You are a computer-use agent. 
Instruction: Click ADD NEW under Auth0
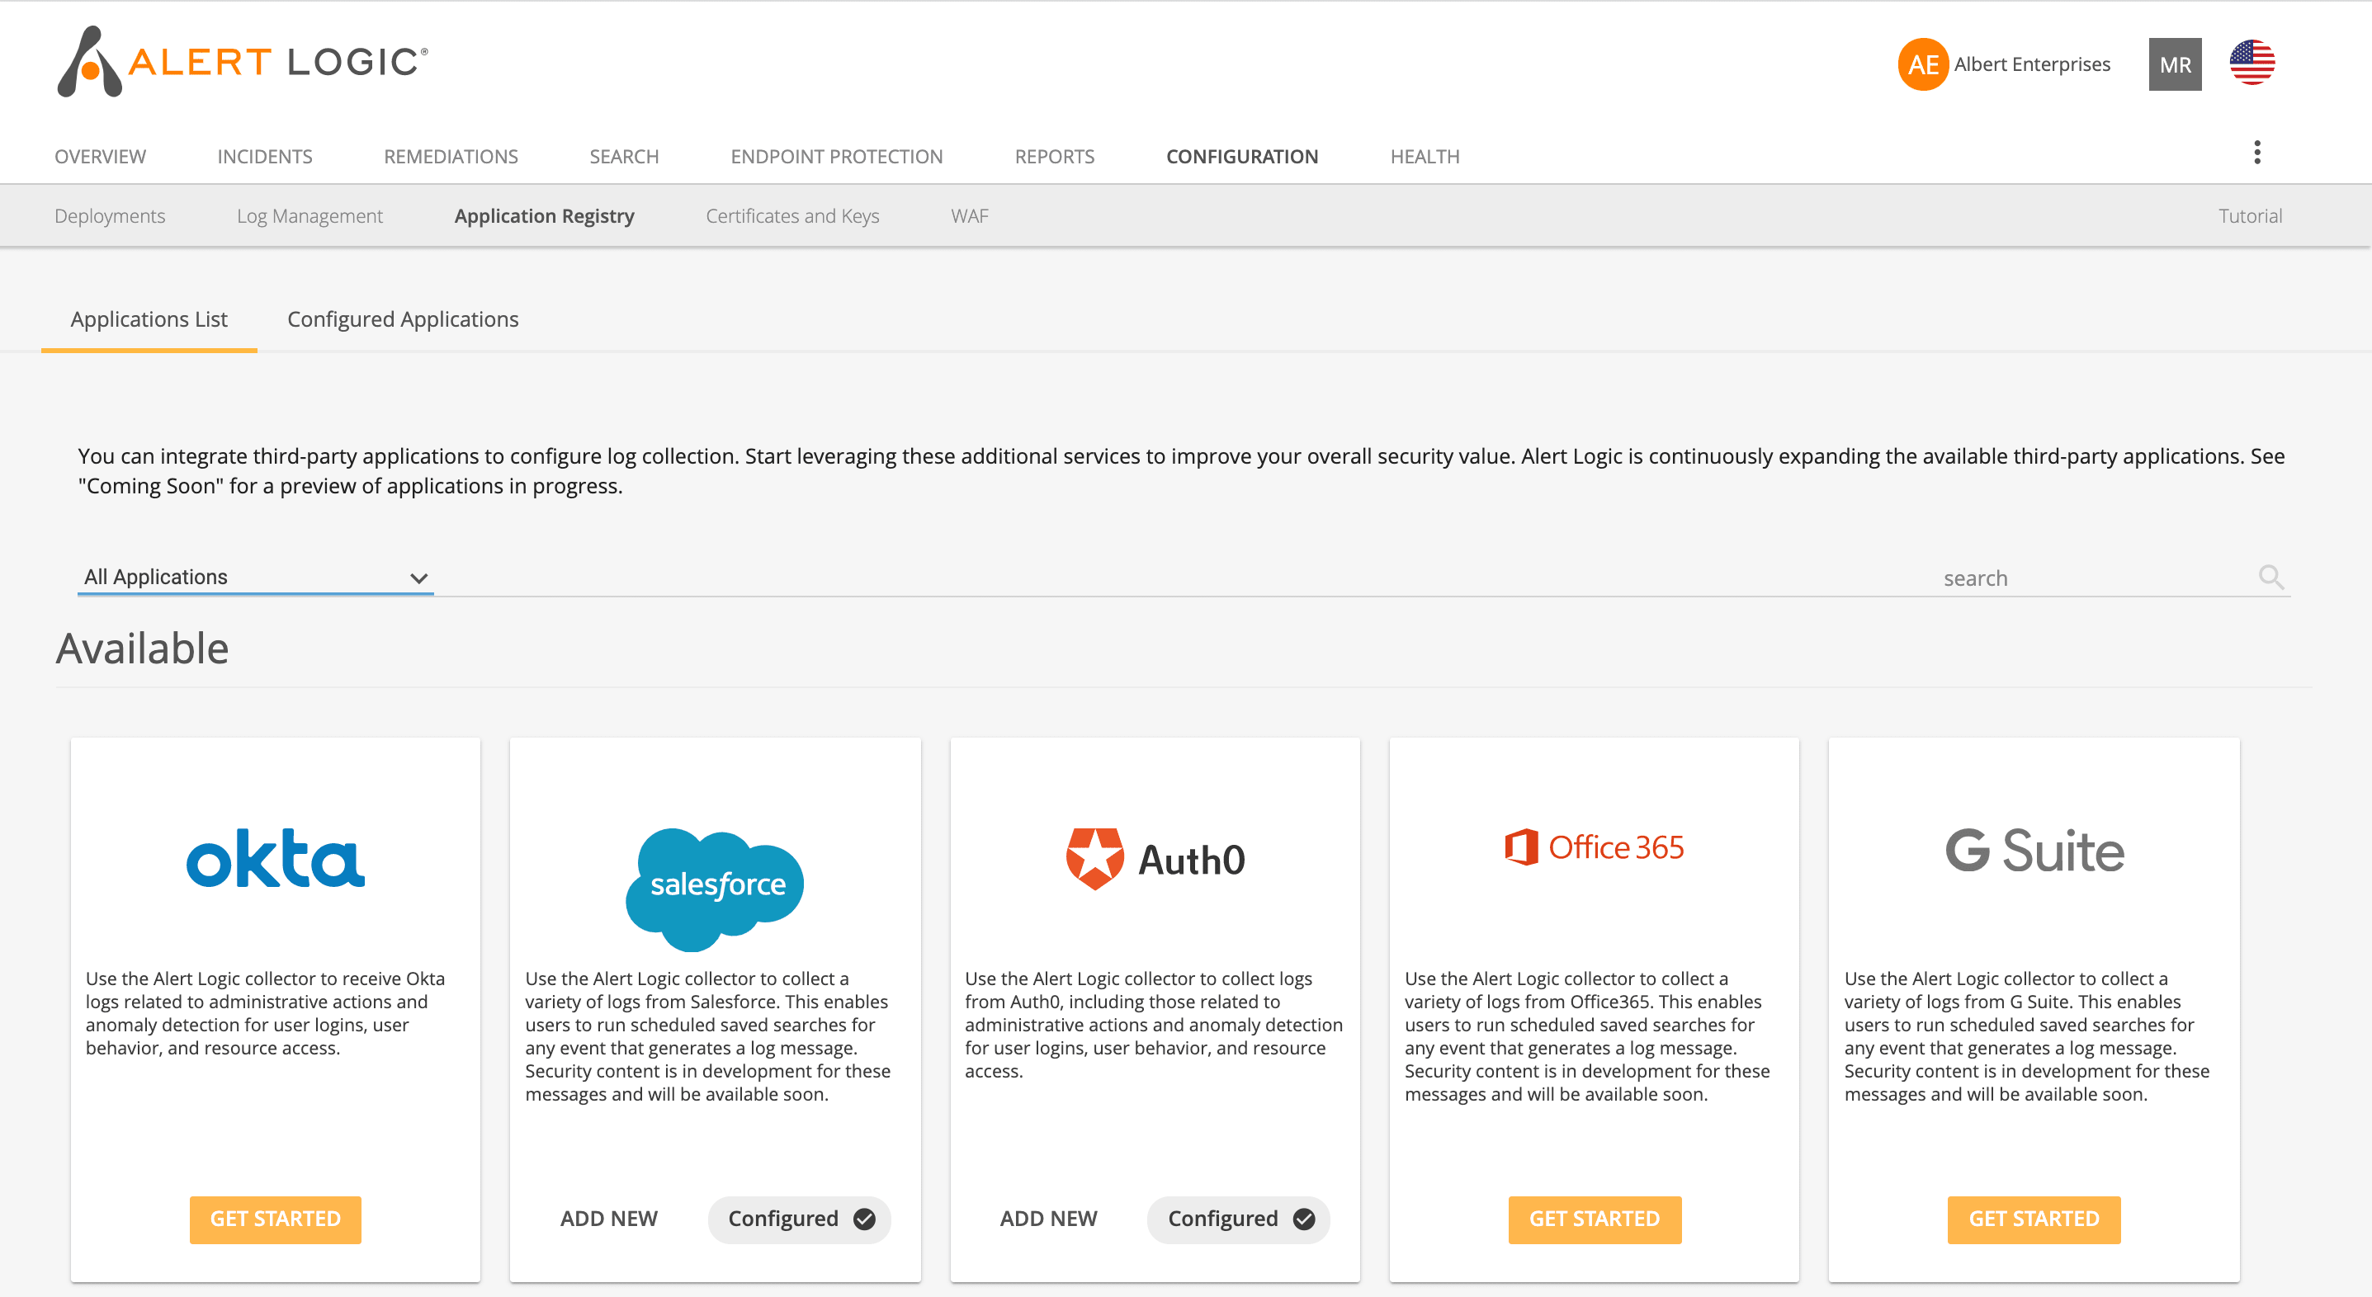tap(1048, 1218)
